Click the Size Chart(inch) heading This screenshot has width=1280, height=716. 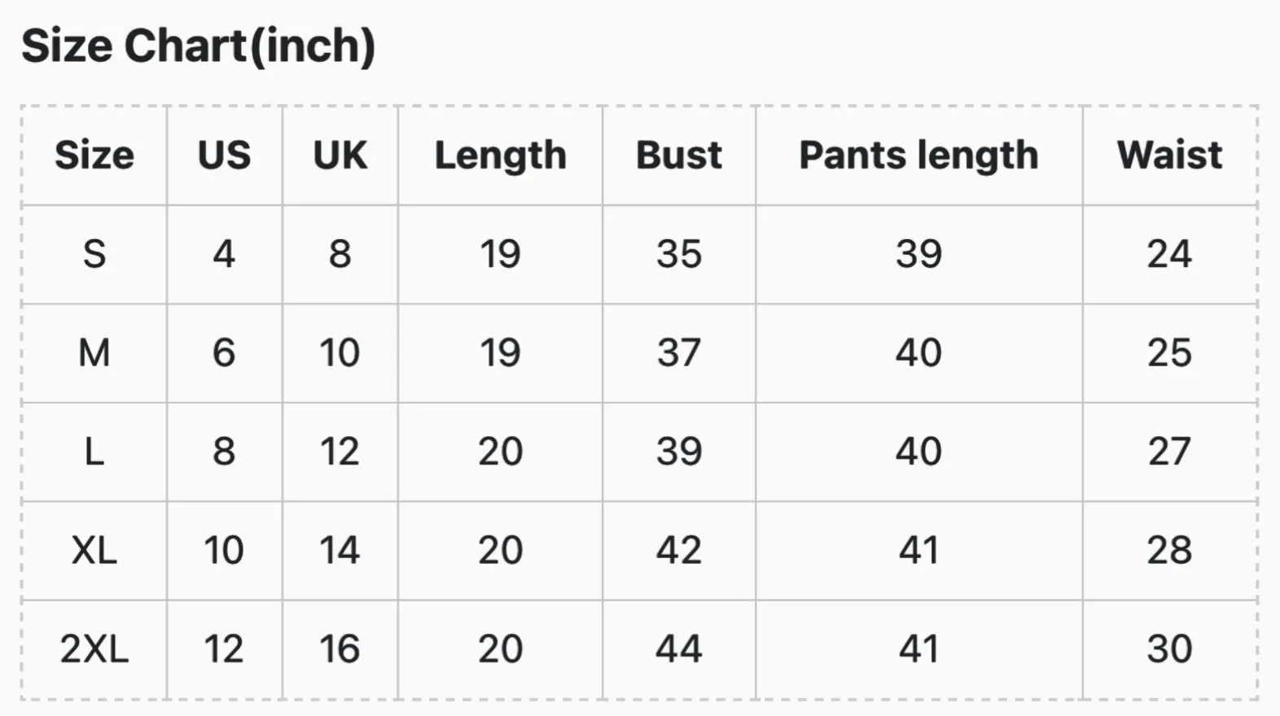pos(198,46)
